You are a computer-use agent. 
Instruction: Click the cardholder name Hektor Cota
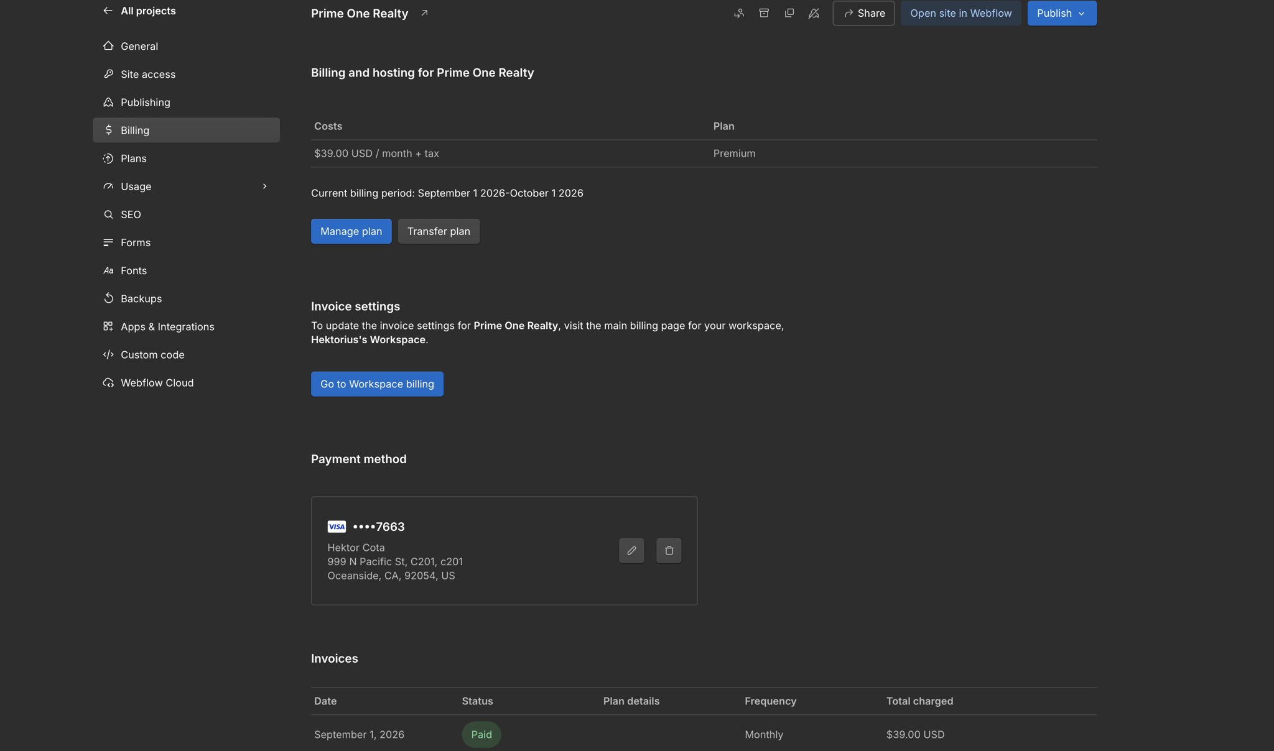point(356,548)
